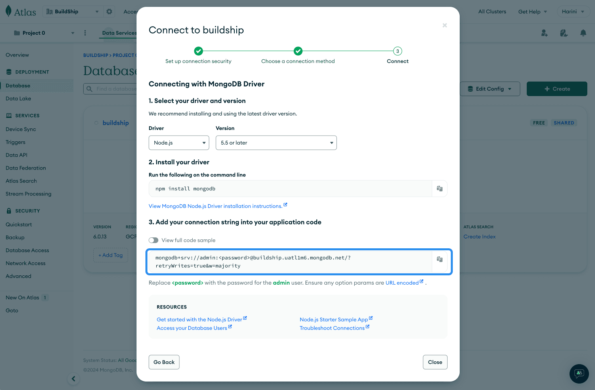Close the Connect dialog with X

444,25
